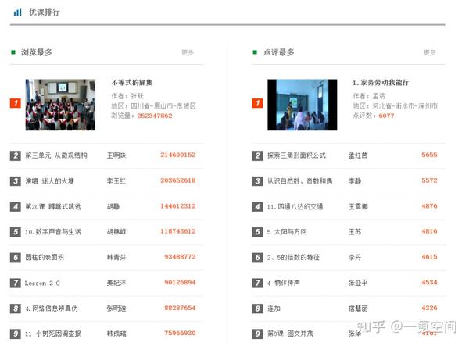Click rank 2 badge beside 探索三角形面积公式
The height and width of the screenshot is (346, 469).
click(x=257, y=155)
